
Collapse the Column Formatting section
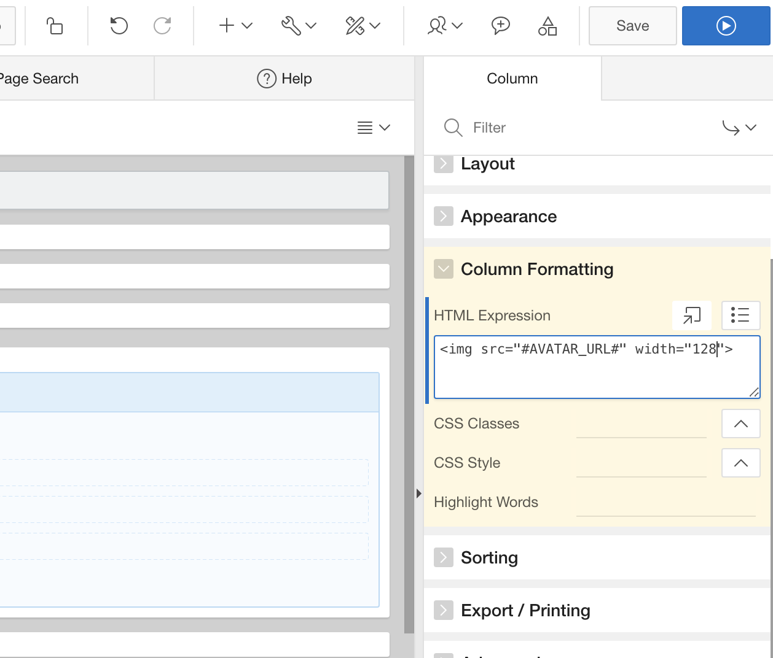(444, 269)
